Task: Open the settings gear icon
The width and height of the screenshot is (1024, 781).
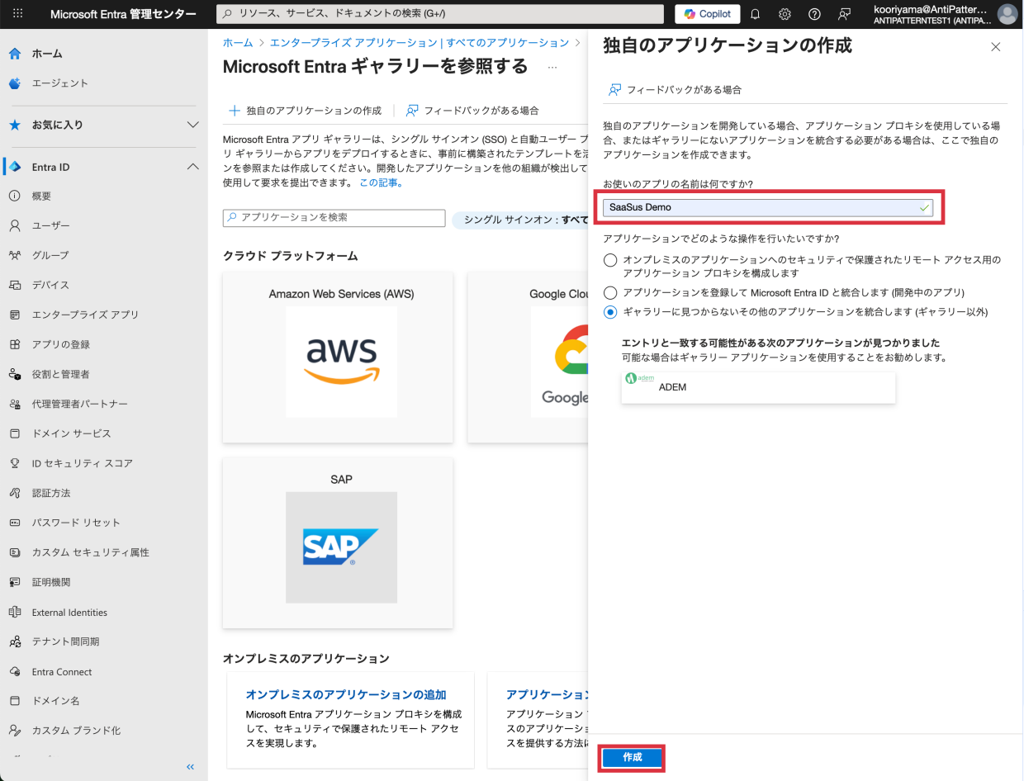Action: click(x=785, y=14)
